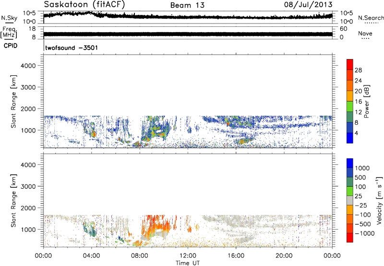The width and height of the screenshot is (384, 266).
Task: Click the bright blue bottom Power colorbar segment
Action: pos(350,138)
